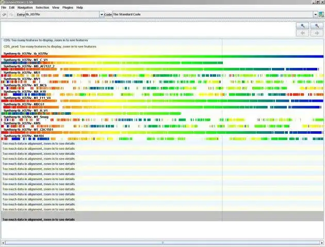Click the horizontal scrollbar left arrow
This screenshot has width=325, height=247.
[3, 243]
